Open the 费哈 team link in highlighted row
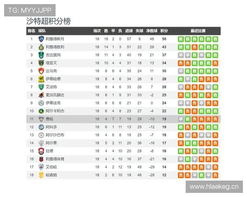247x197 pixels. coord(49,119)
